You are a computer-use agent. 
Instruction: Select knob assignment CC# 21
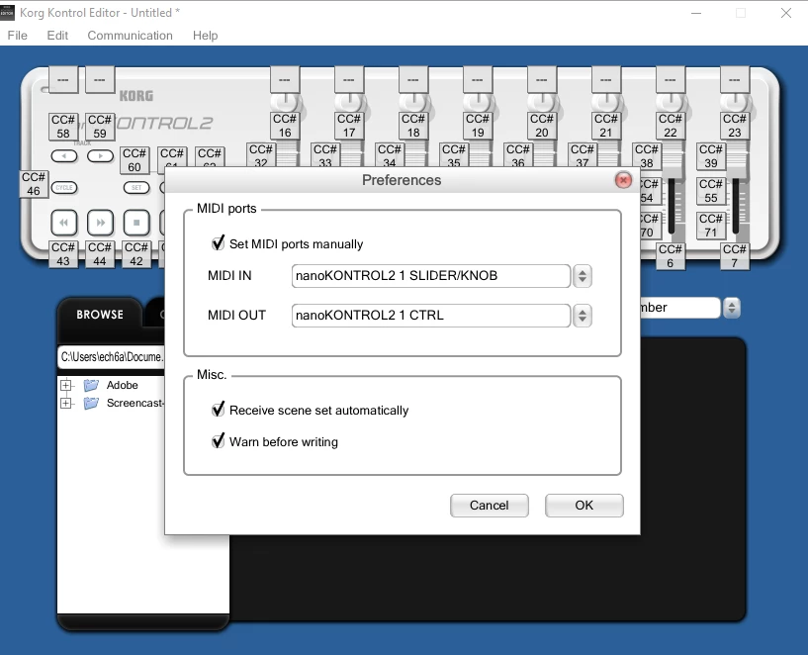click(x=606, y=126)
